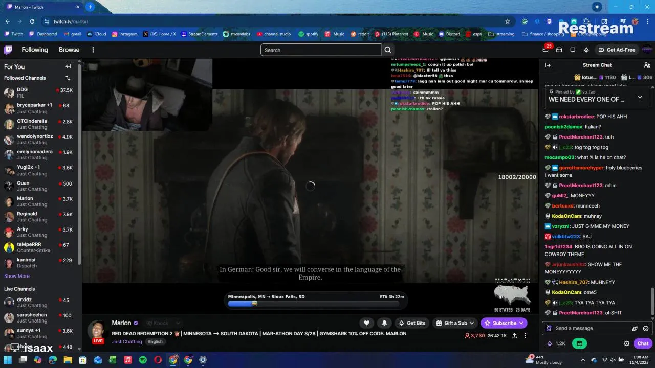The image size is (655, 368).
Task: Open kanirosi Dispatch channel
Action: pyautogui.click(x=39, y=263)
